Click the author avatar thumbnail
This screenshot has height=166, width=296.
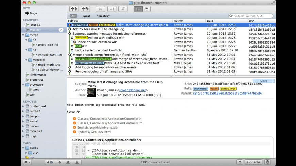(x=92, y=93)
